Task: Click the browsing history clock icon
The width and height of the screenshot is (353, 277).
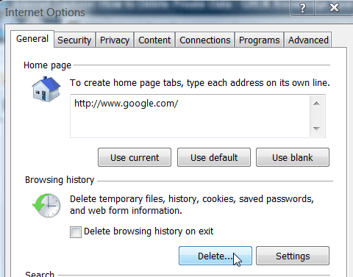Action: tap(46, 205)
